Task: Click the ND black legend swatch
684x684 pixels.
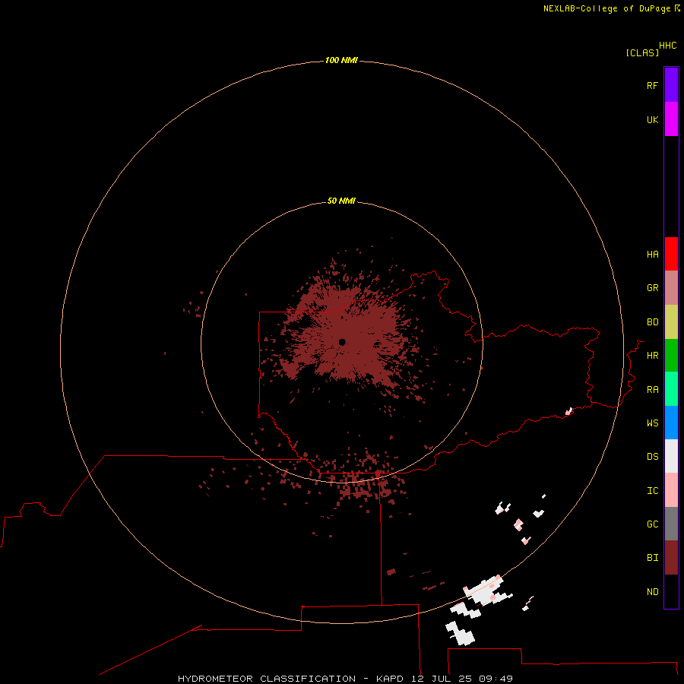Action: click(671, 591)
